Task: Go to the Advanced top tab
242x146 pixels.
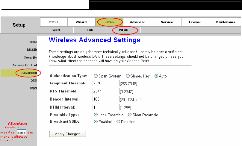Action: (138, 22)
